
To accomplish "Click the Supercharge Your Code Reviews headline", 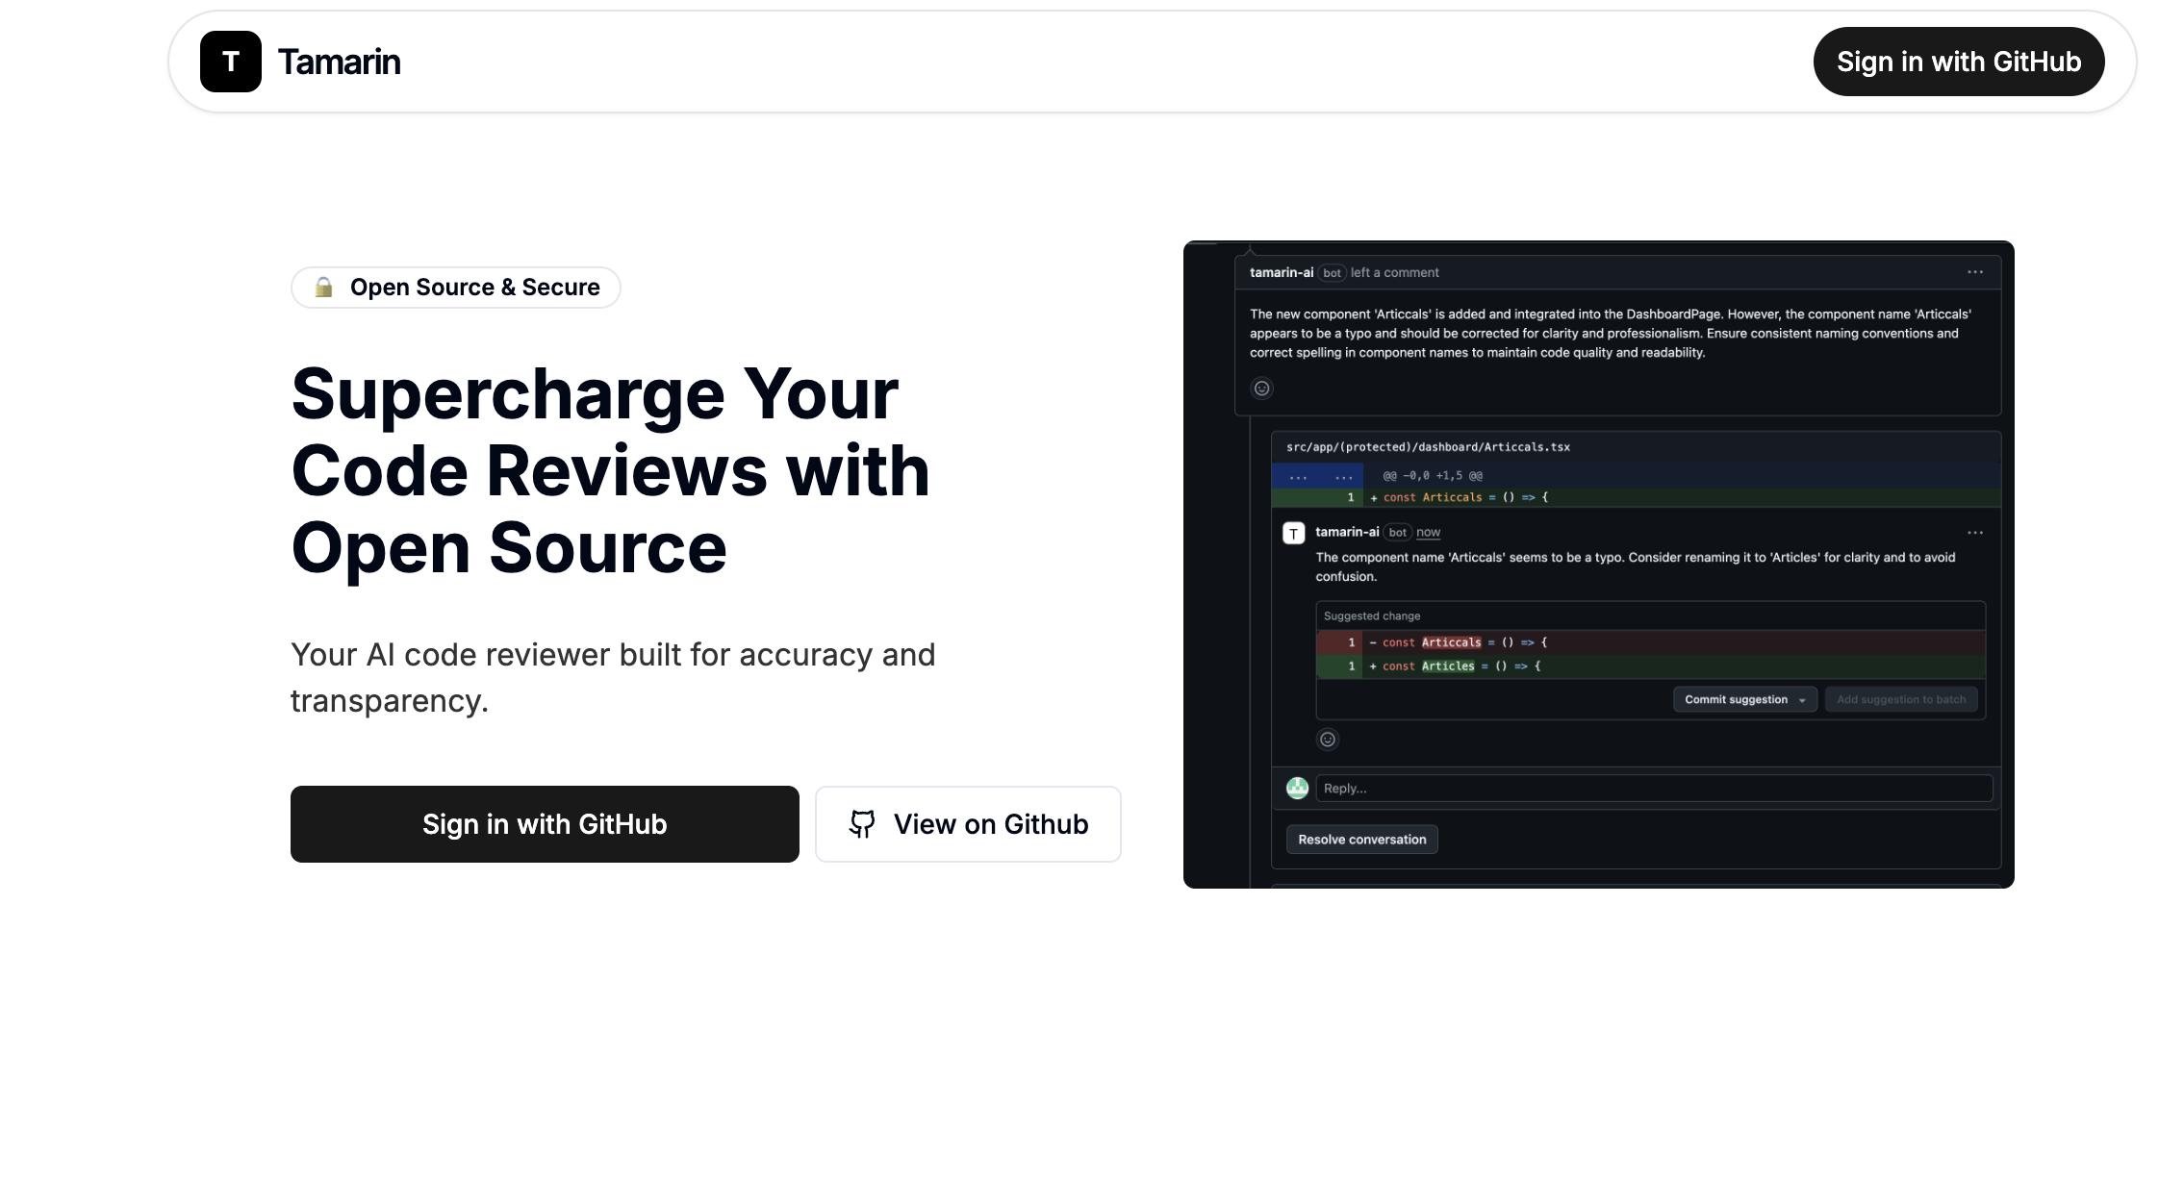I will pyautogui.click(x=611, y=470).
